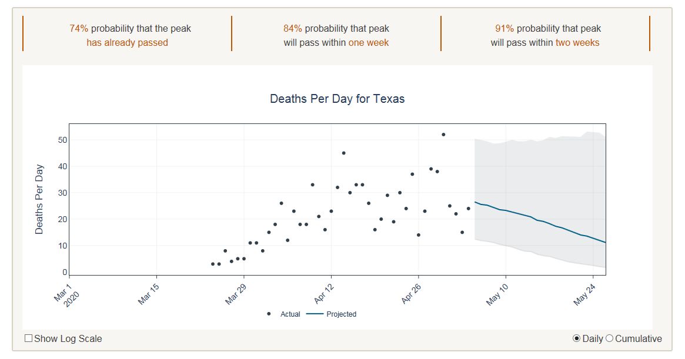Click the orange "one week" text
Screen dimensions: 685x359
[x=368, y=42]
